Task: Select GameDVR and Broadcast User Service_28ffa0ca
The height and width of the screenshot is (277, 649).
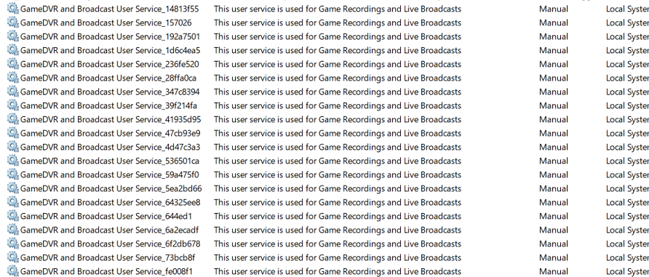Action: tap(108, 78)
